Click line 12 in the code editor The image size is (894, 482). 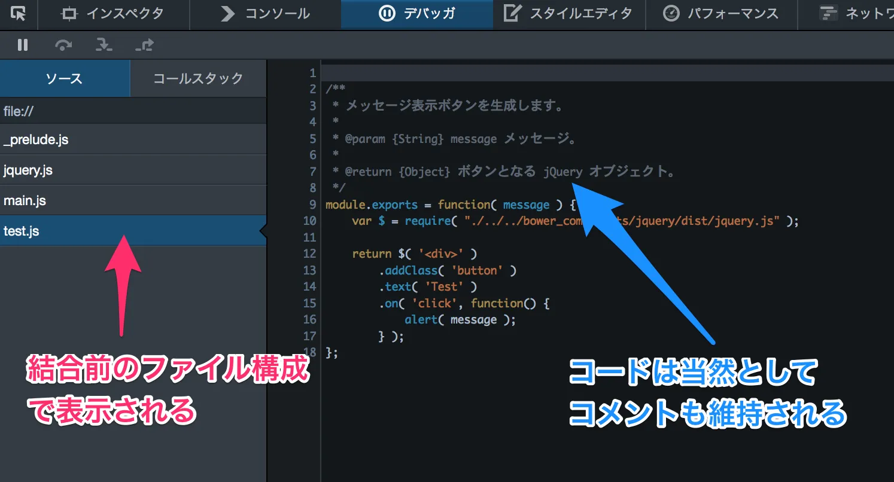click(x=419, y=254)
